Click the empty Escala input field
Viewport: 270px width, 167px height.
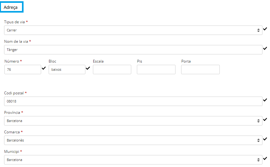click(x=112, y=70)
